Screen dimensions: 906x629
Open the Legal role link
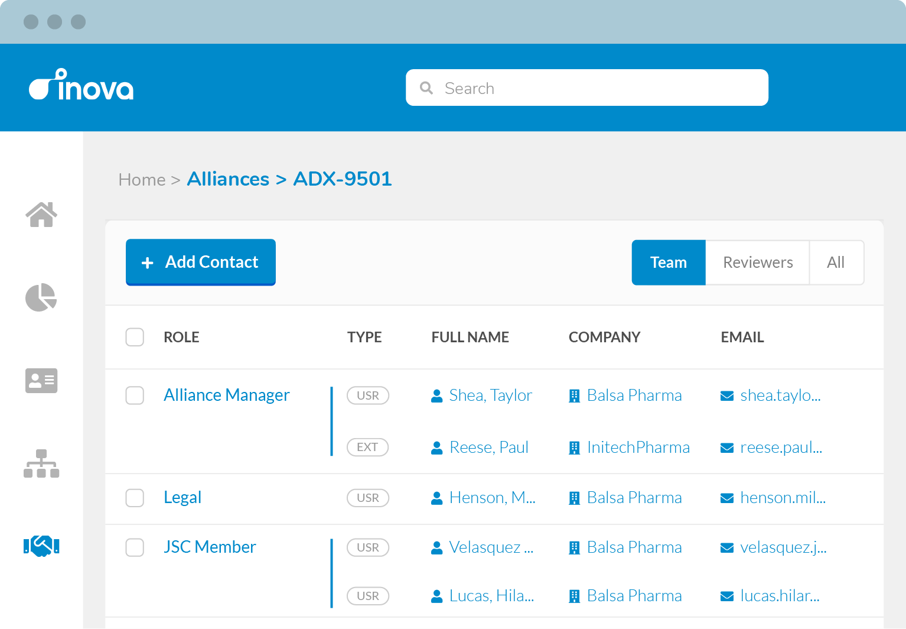tap(182, 498)
